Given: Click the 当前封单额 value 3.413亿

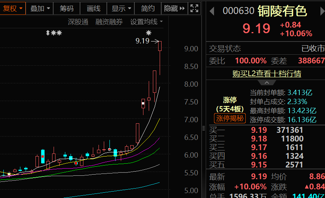Looking at the screenshot, I should (x=300, y=92).
